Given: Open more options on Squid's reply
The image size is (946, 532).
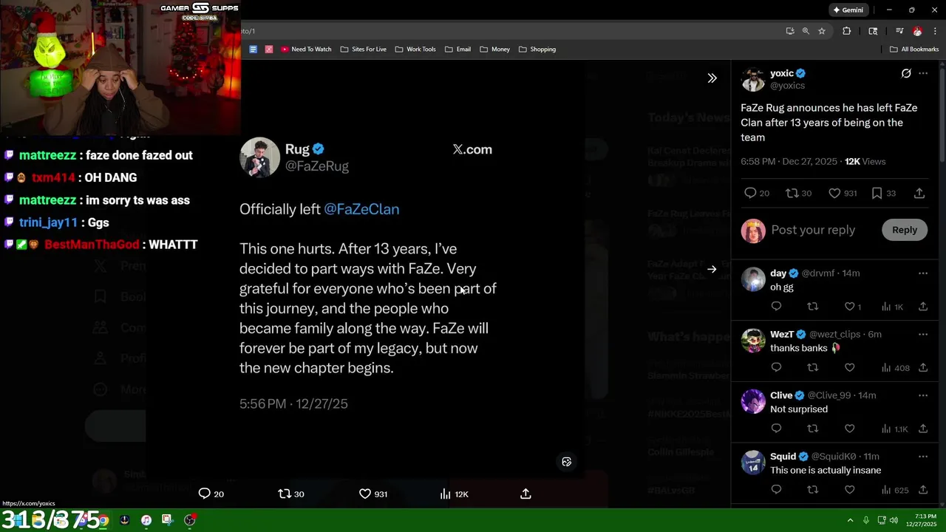Looking at the screenshot, I should (x=923, y=457).
